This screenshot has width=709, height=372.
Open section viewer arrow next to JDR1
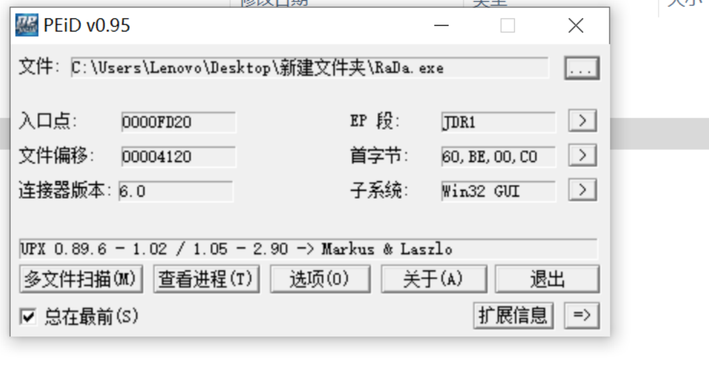pyautogui.click(x=582, y=121)
